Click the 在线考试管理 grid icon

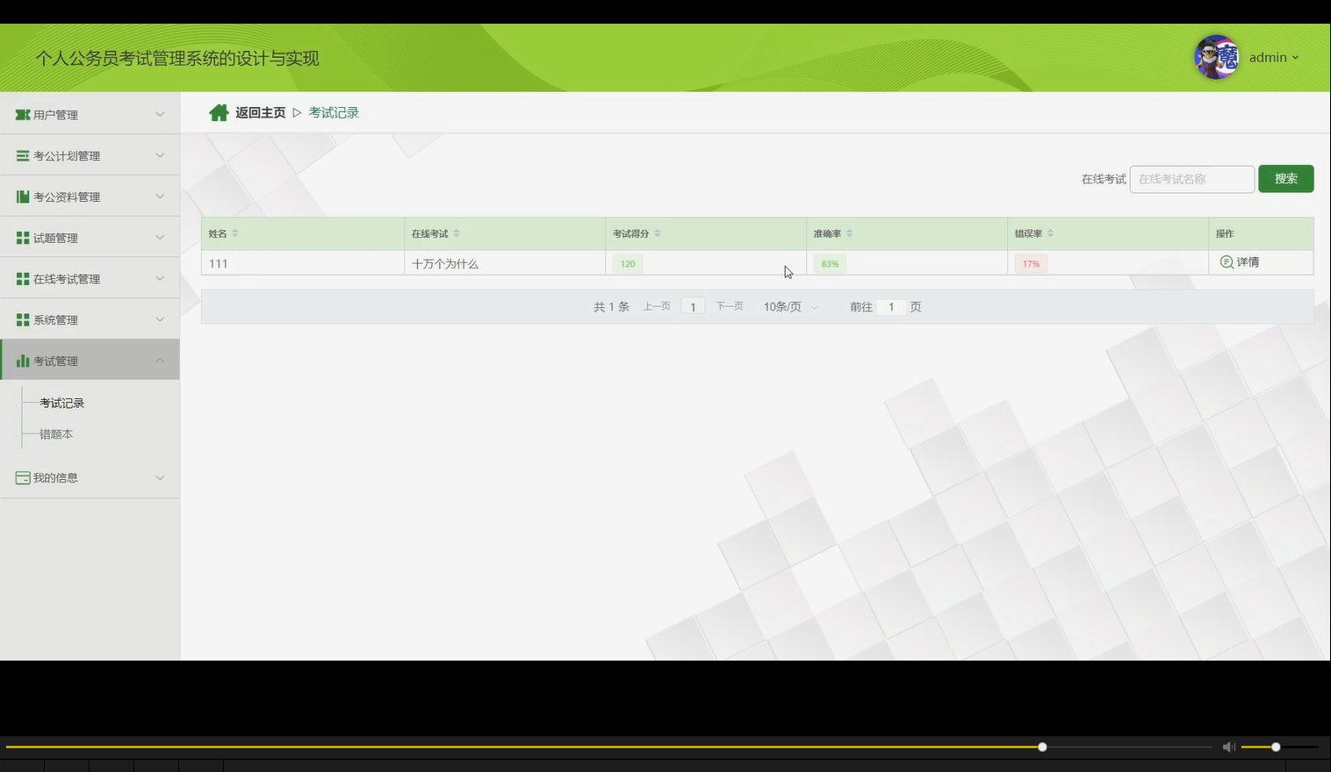[23, 279]
